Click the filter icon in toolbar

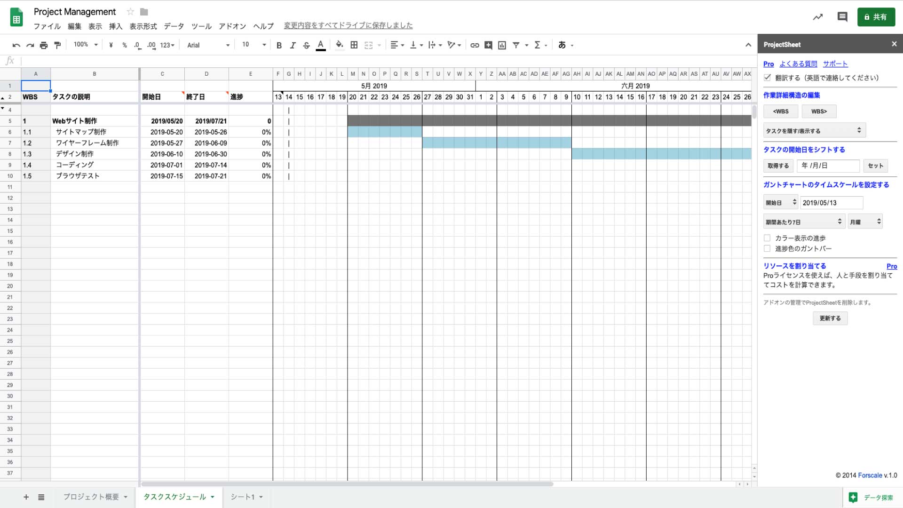click(516, 44)
